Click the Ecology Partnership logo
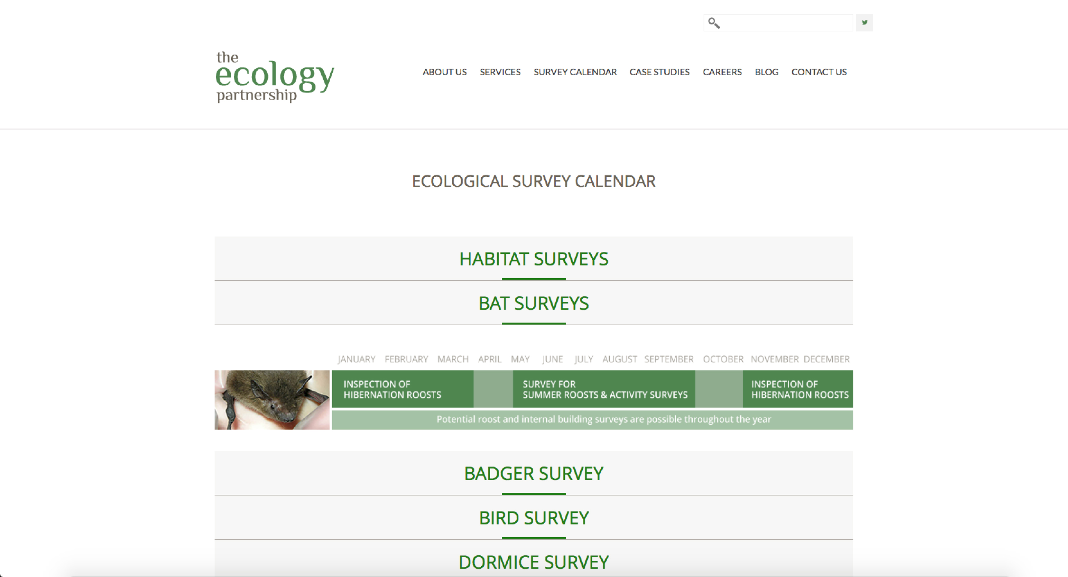The image size is (1068, 577). point(275,77)
